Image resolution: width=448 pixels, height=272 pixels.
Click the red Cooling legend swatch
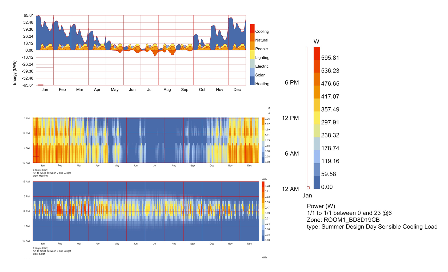click(x=252, y=29)
